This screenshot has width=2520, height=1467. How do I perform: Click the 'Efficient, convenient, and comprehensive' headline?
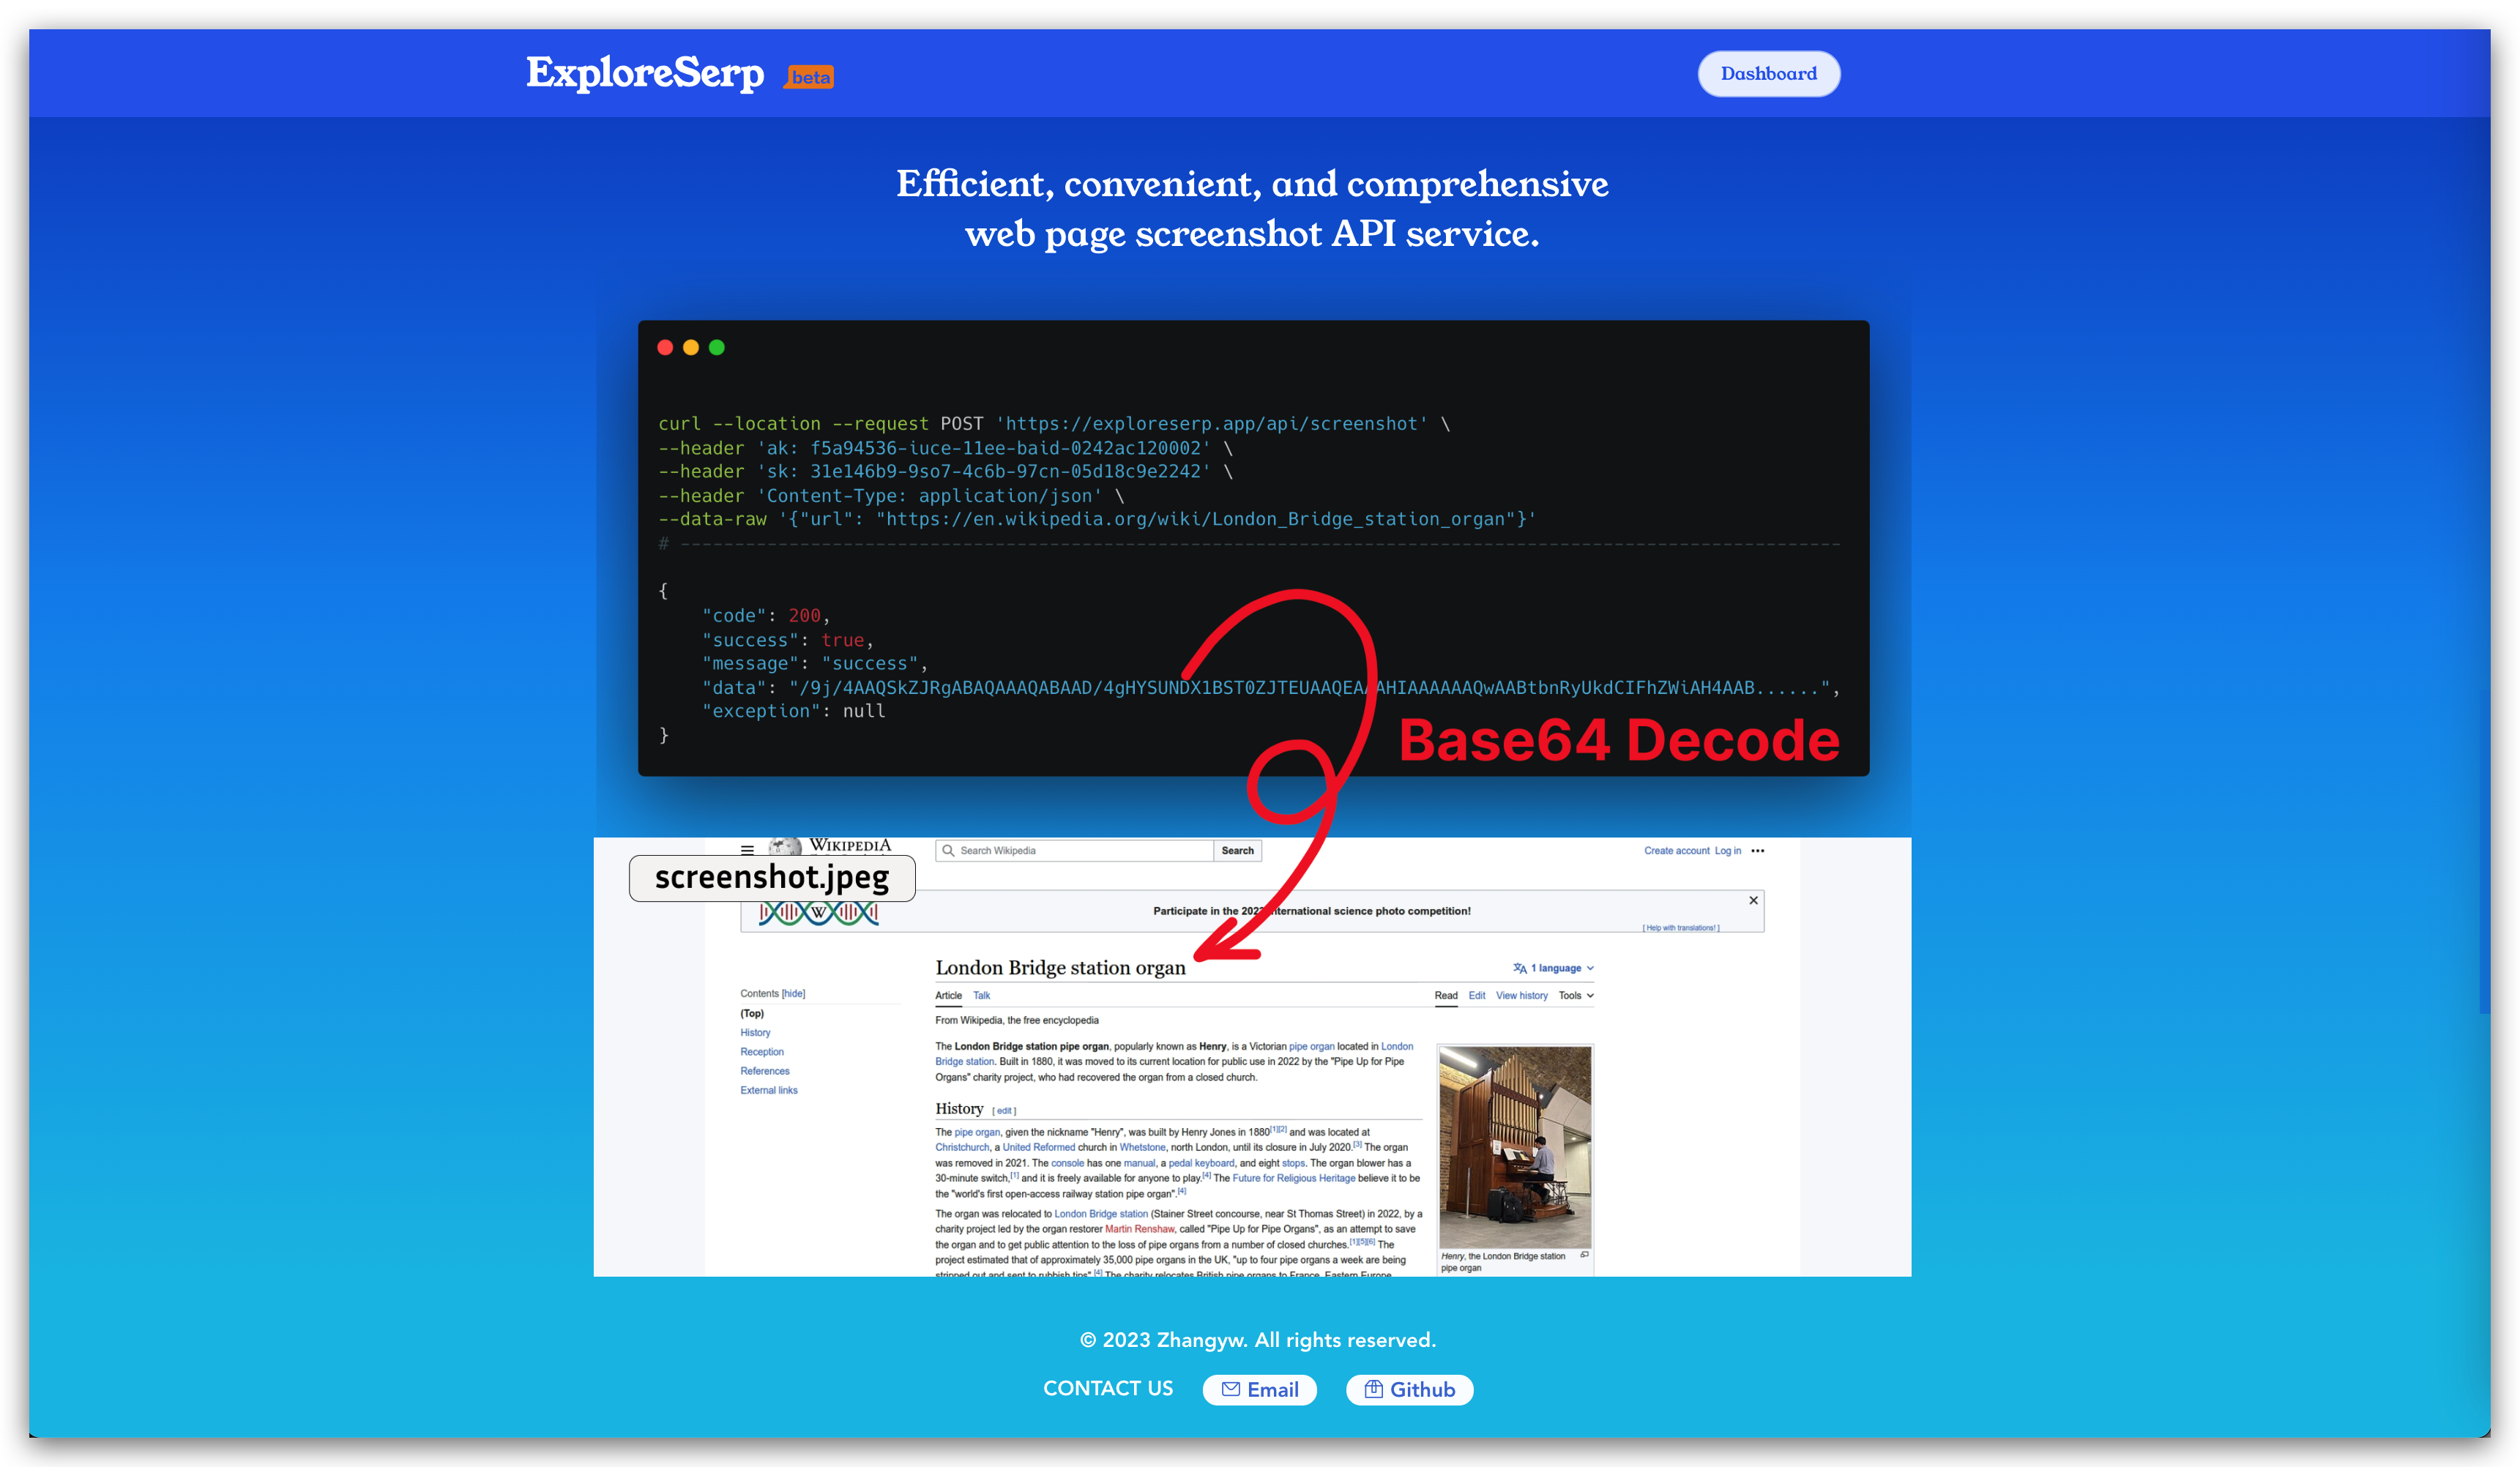(1252, 184)
